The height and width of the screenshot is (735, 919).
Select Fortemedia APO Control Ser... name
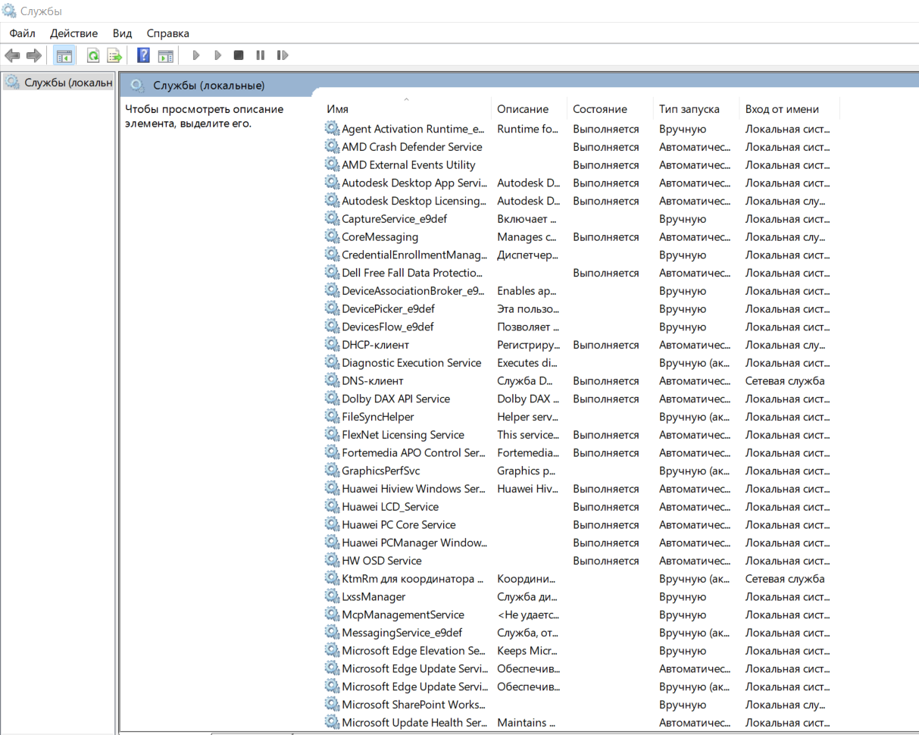[x=414, y=452]
